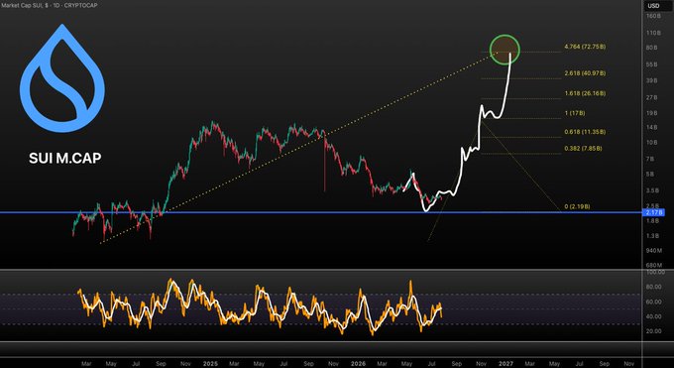Select Fibonacci label "1.618 (26.16B)"
The image size is (674, 368).
pyautogui.click(x=585, y=93)
